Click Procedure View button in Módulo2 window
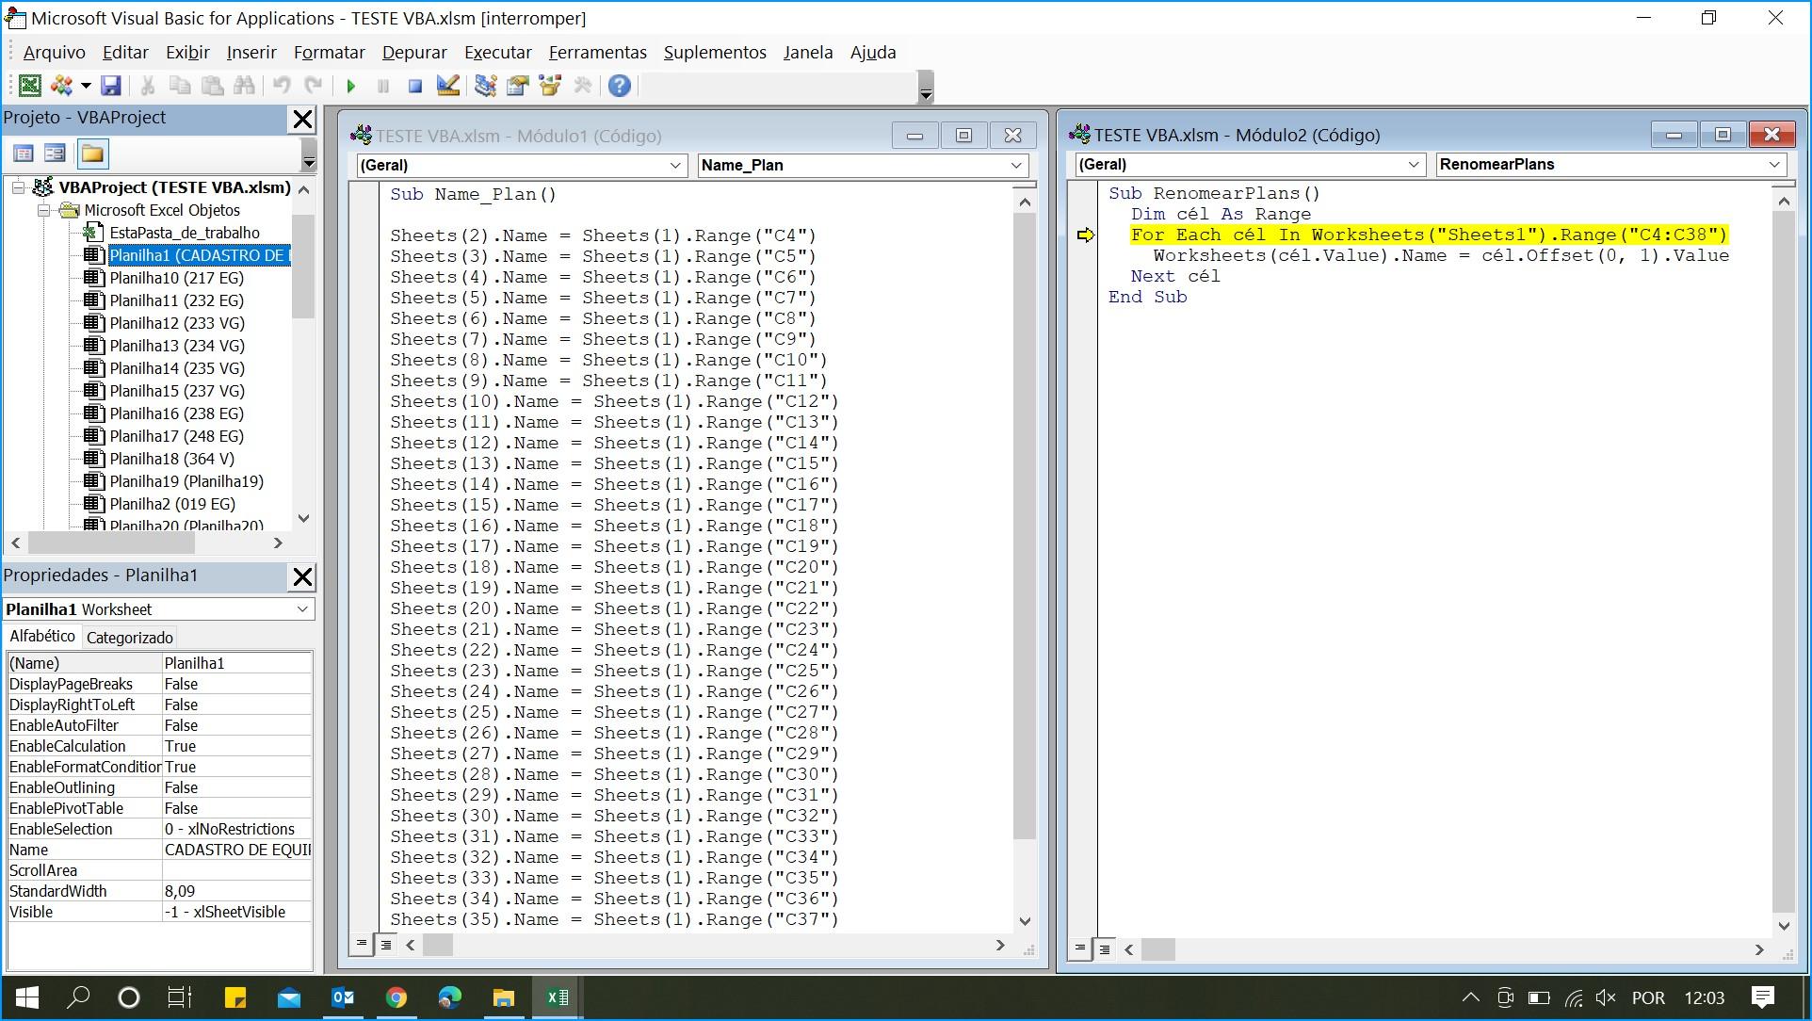Image resolution: width=1812 pixels, height=1021 pixels. pos(1080,948)
